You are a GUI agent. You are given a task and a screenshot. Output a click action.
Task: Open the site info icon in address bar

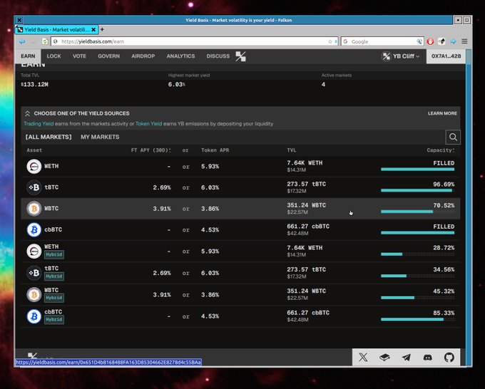(56, 41)
